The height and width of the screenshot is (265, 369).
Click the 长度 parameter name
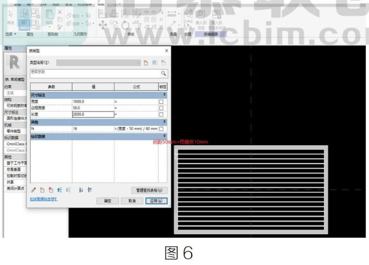[35, 115]
